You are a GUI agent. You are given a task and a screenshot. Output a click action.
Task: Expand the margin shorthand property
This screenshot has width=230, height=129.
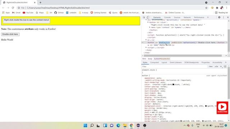[152, 110]
